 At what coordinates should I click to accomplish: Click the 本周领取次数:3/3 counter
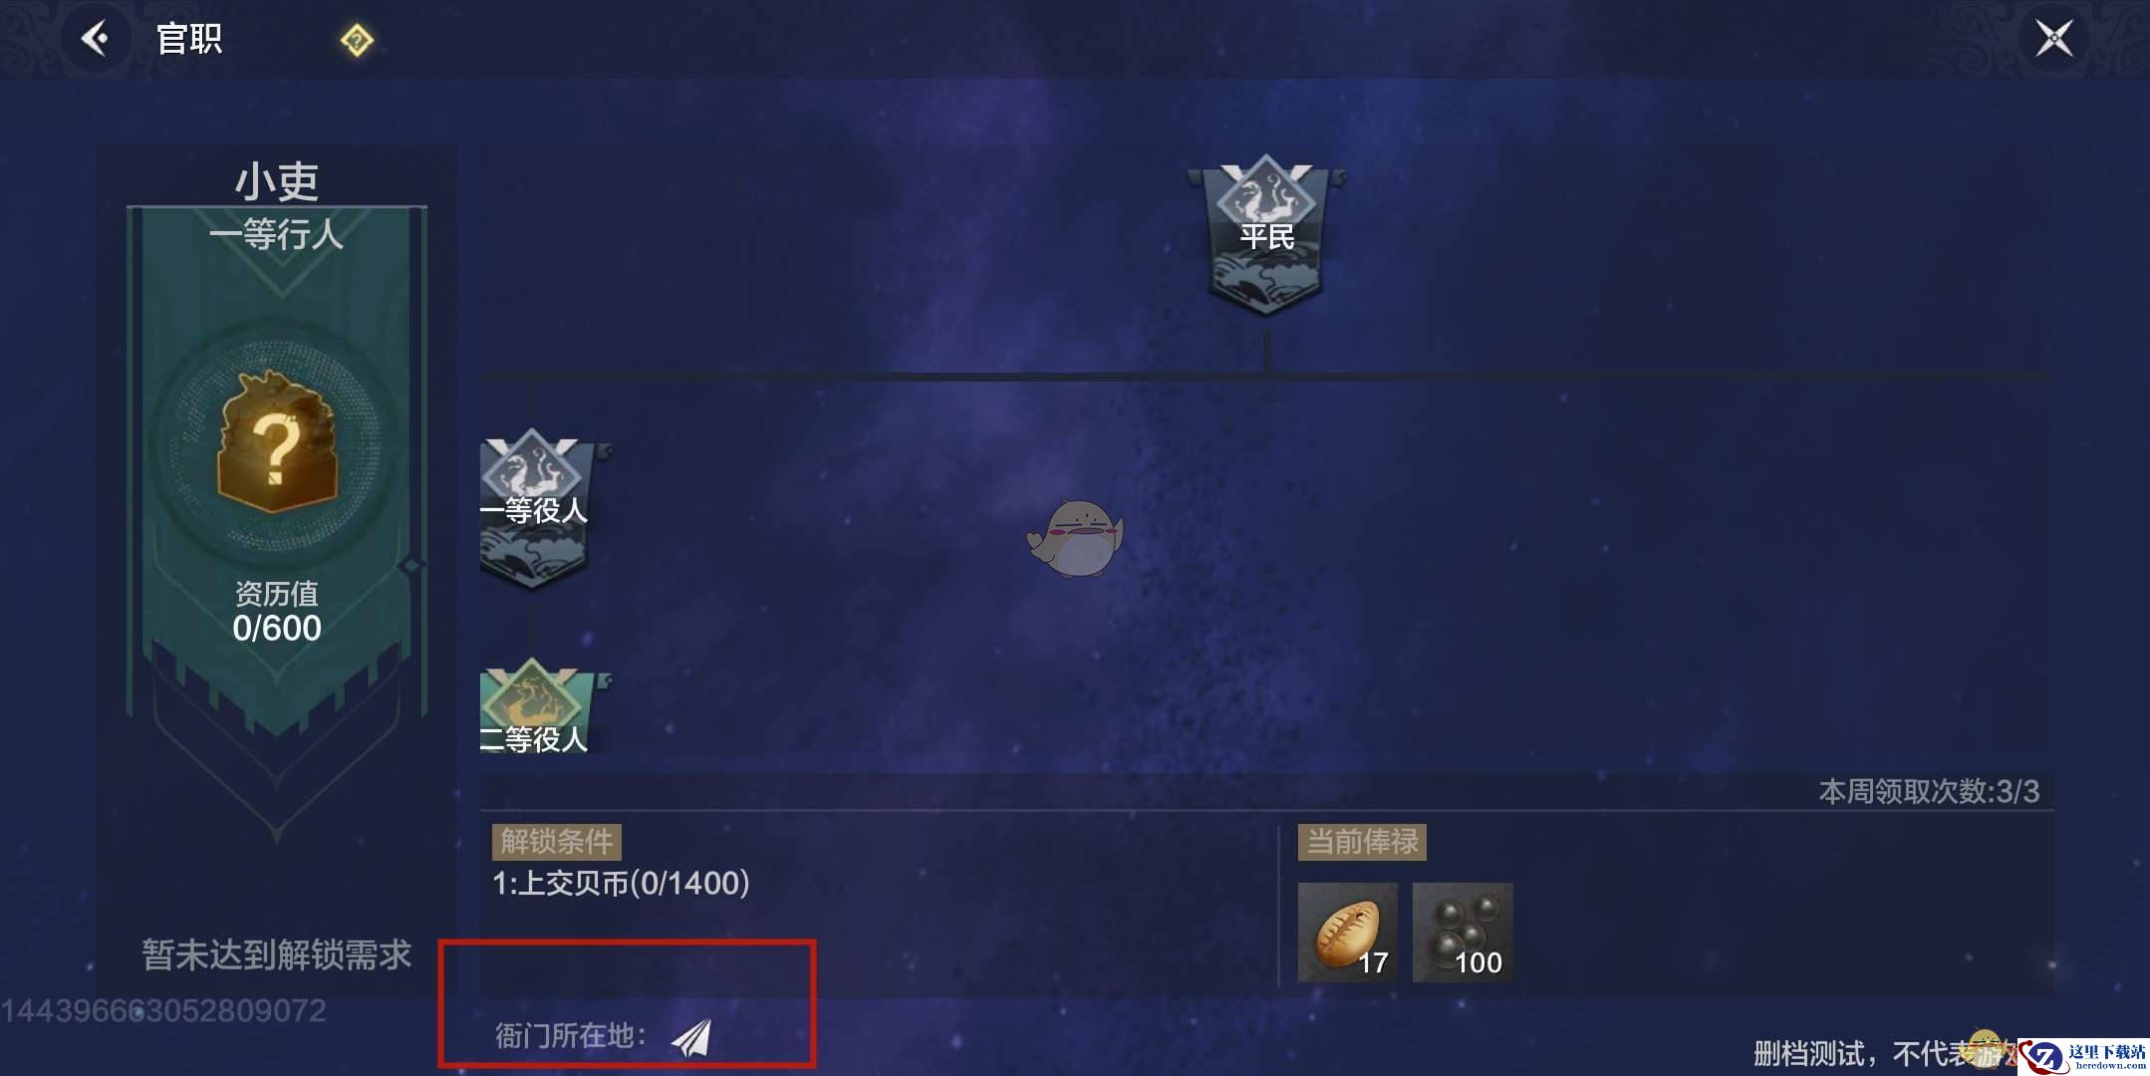pyautogui.click(x=1929, y=791)
